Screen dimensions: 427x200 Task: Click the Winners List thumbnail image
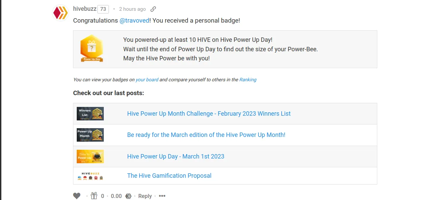(x=90, y=114)
